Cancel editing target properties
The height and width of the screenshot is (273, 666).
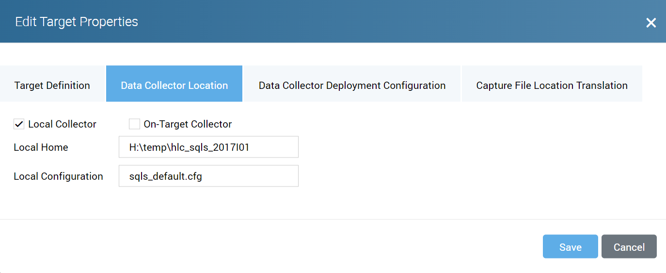629,247
